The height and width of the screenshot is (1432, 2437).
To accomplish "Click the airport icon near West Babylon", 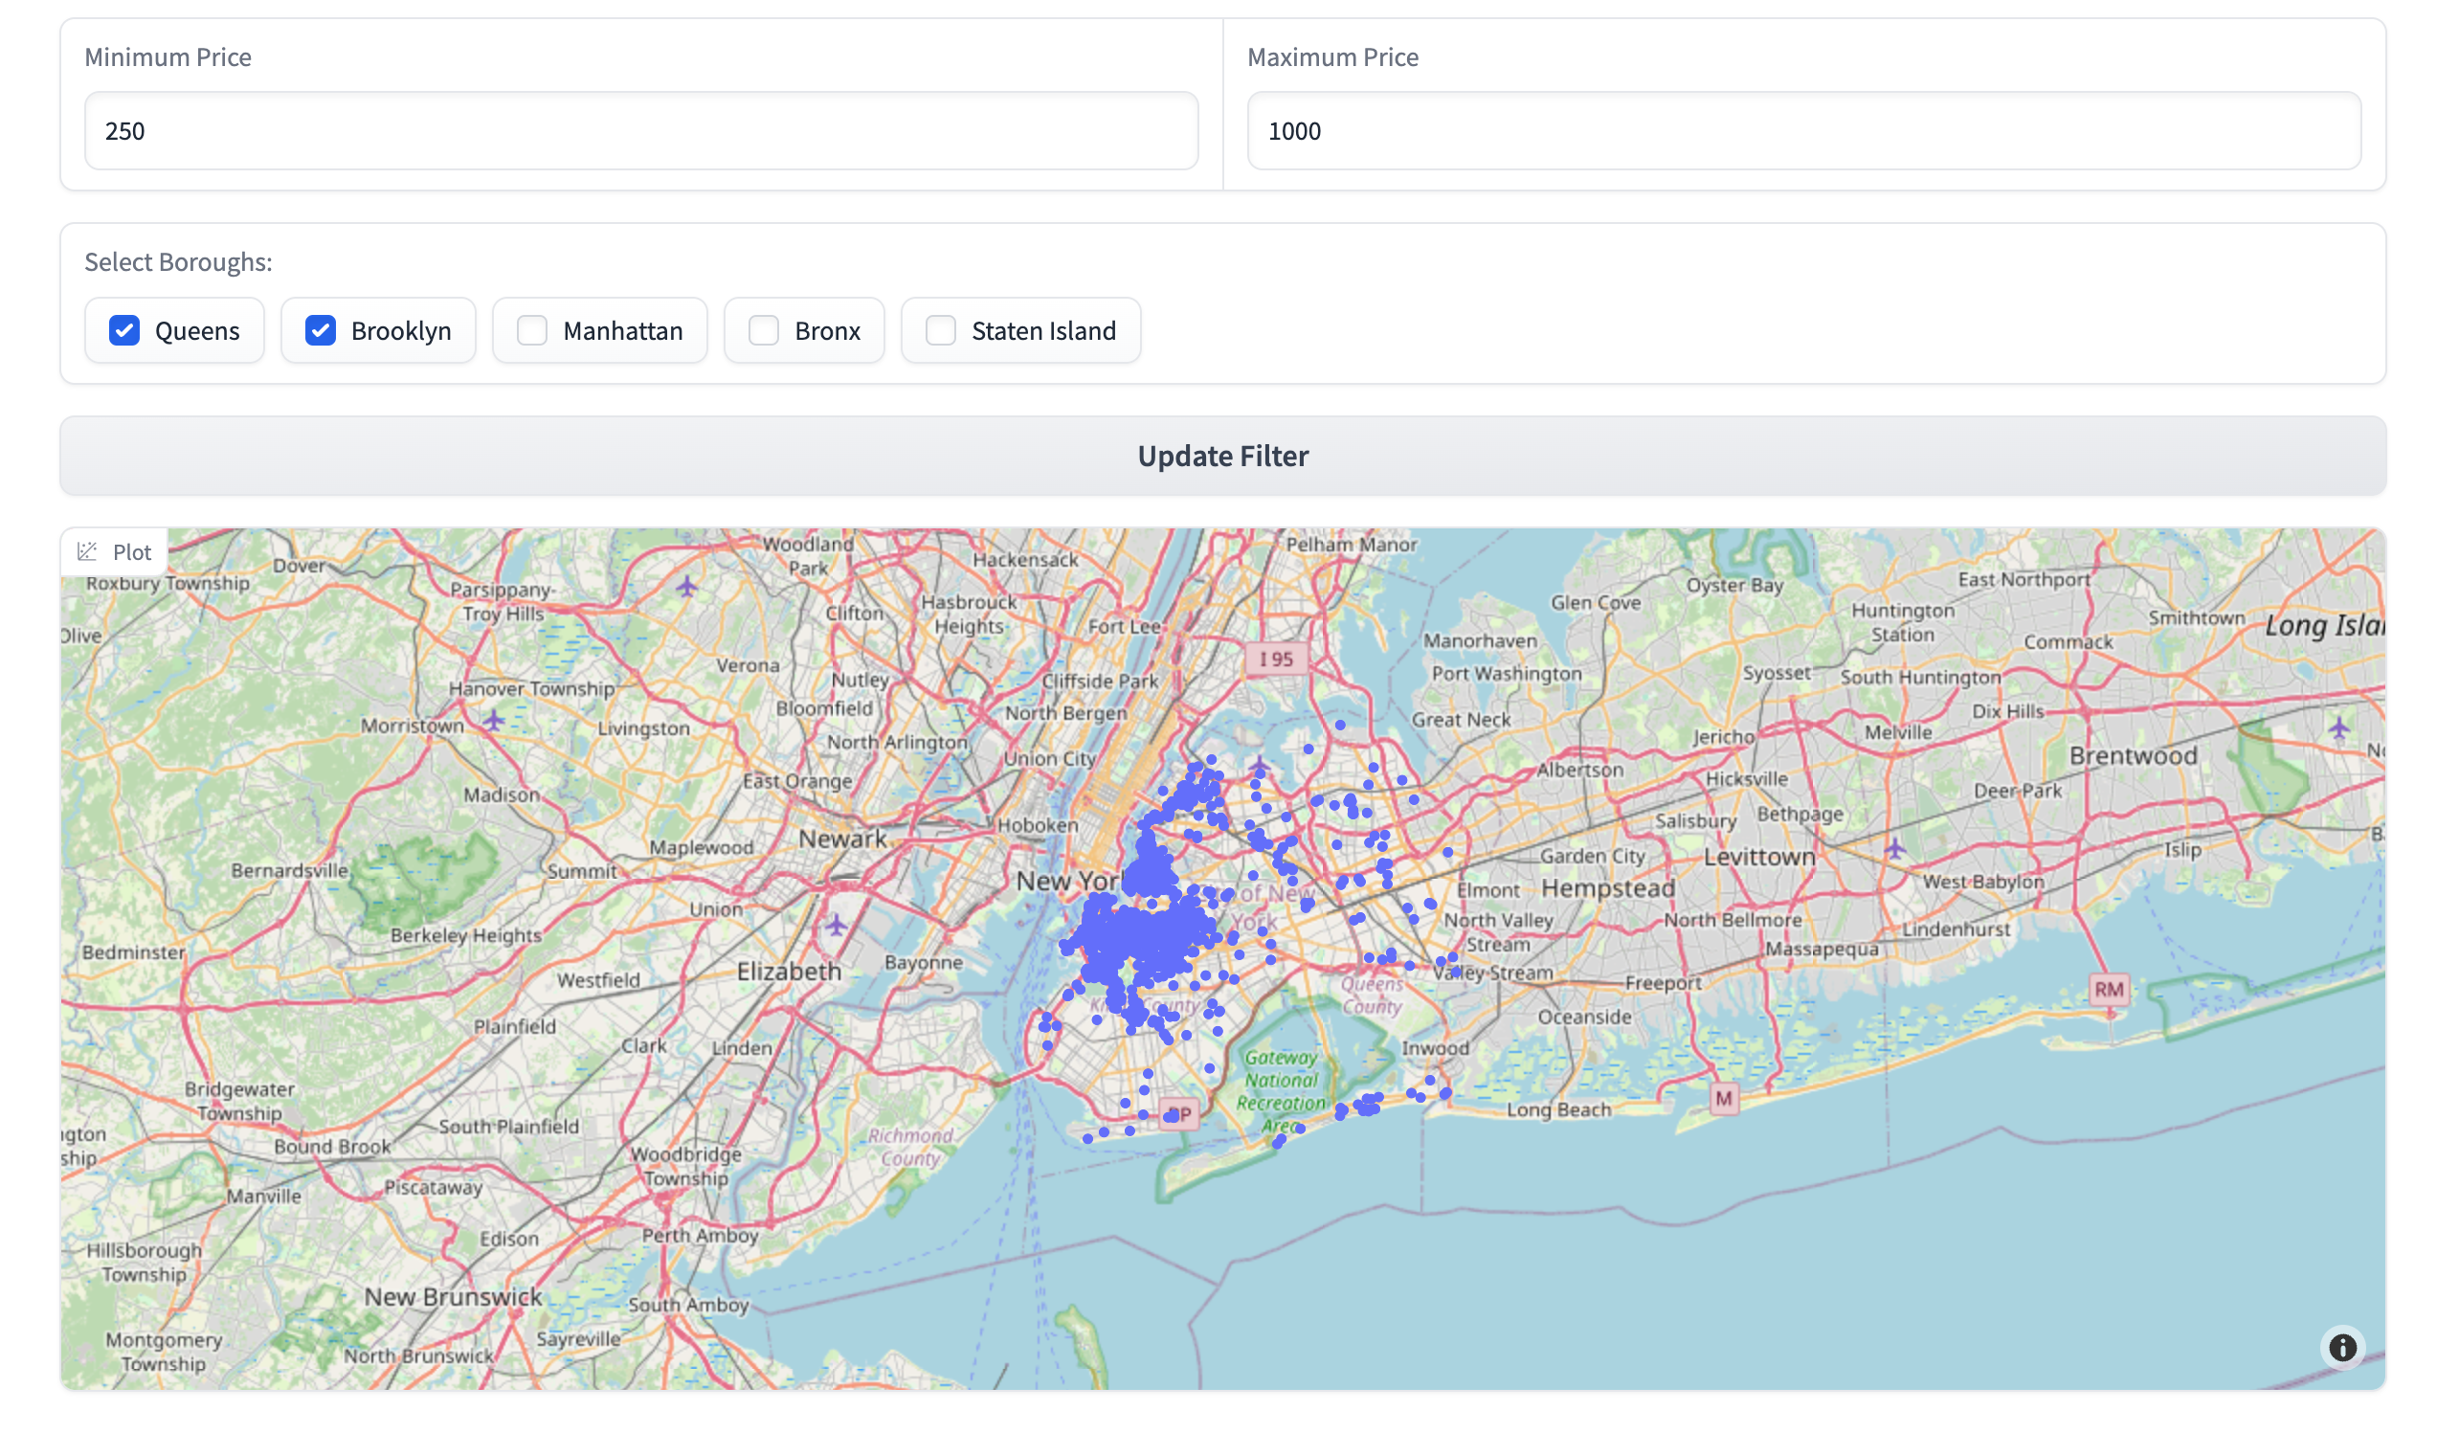I will tap(1894, 849).
